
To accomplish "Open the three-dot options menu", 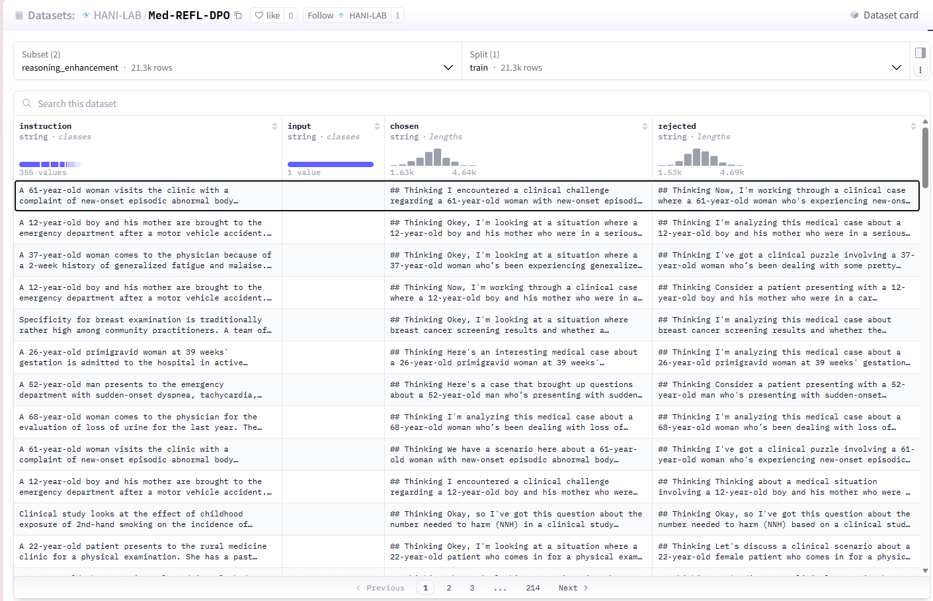I will 920,70.
